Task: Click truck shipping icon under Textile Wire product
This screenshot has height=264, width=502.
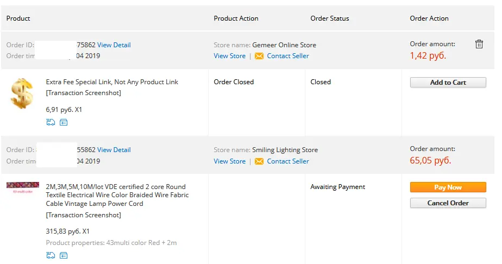Action: point(51,255)
